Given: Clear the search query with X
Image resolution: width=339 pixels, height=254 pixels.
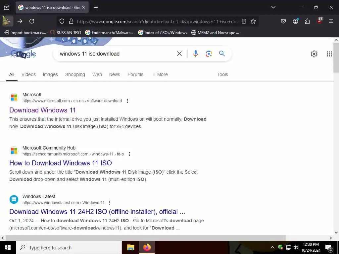Looking at the screenshot, I should click(179, 54).
